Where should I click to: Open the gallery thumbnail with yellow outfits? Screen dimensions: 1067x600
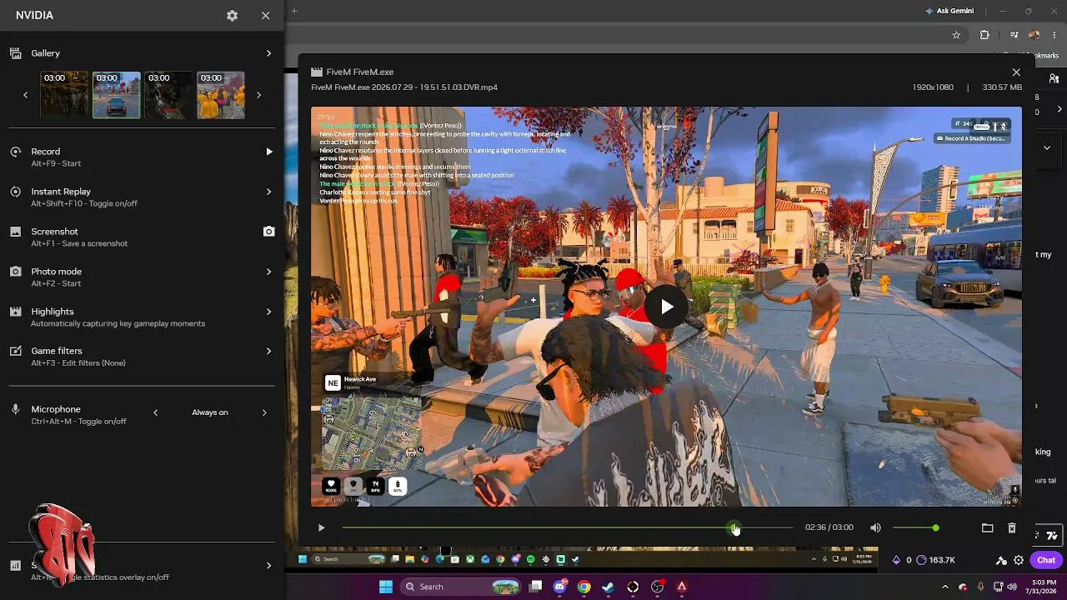[221, 95]
